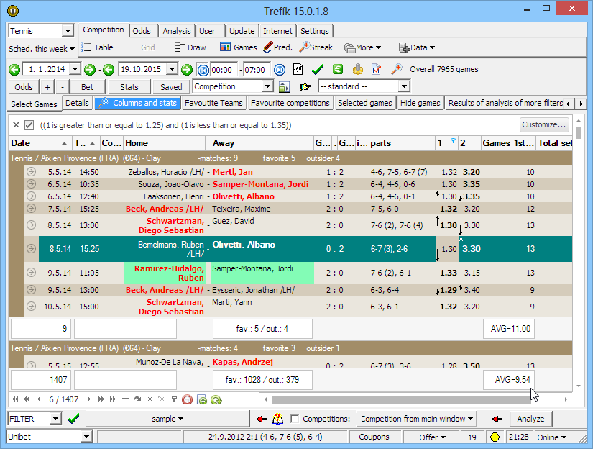The width and height of the screenshot is (593, 449).
Task: Click the Games grid icon in toolbar
Action: tap(225, 47)
